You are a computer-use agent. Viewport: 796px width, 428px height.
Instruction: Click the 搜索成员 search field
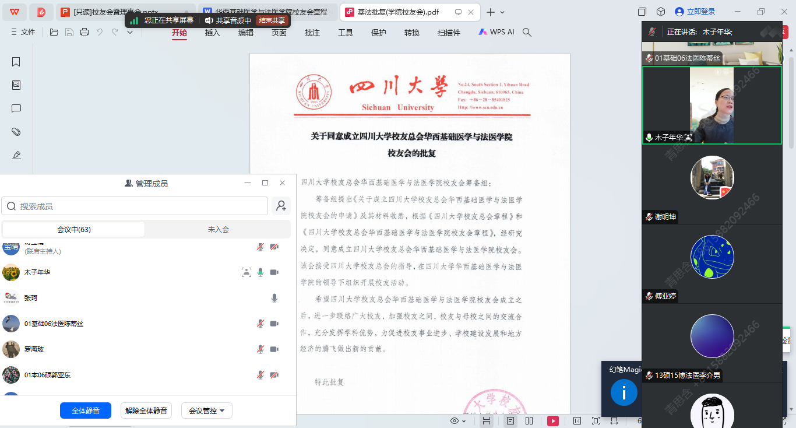140,206
